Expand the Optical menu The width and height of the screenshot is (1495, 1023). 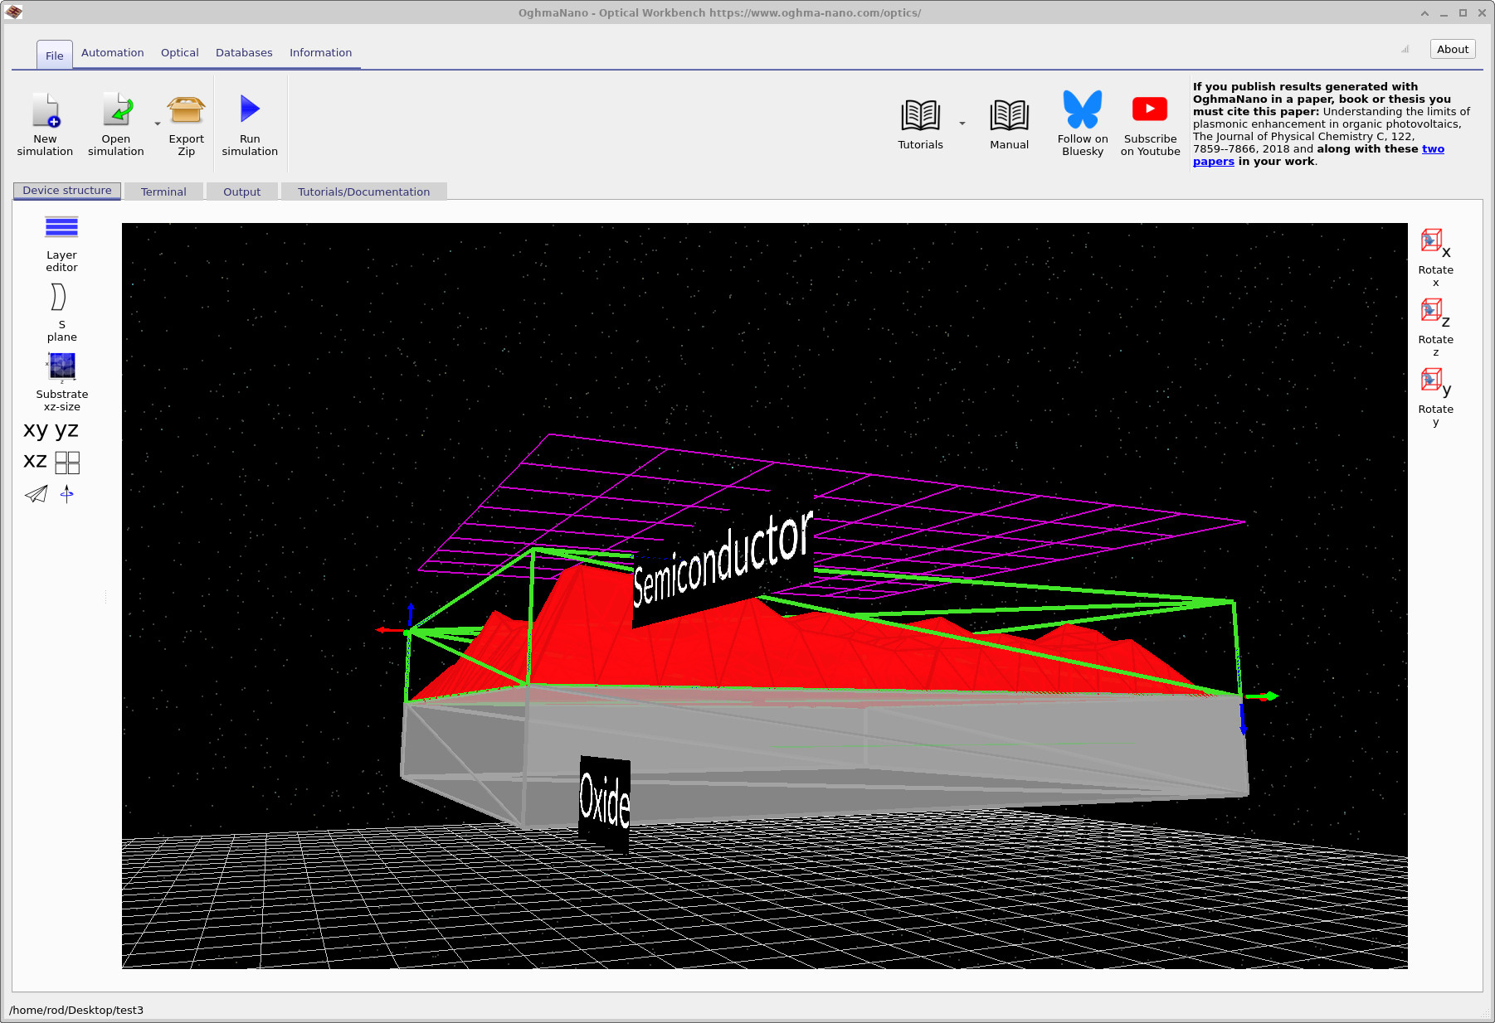click(179, 52)
